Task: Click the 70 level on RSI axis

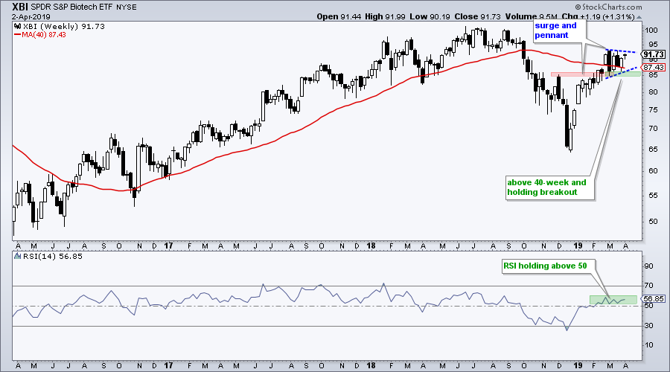Action: coord(649,285)
